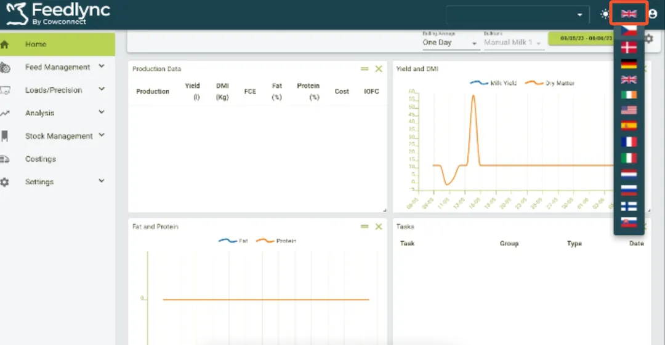The image size is (665, 345).
Task: Click the green date range button
Action: 580,38
